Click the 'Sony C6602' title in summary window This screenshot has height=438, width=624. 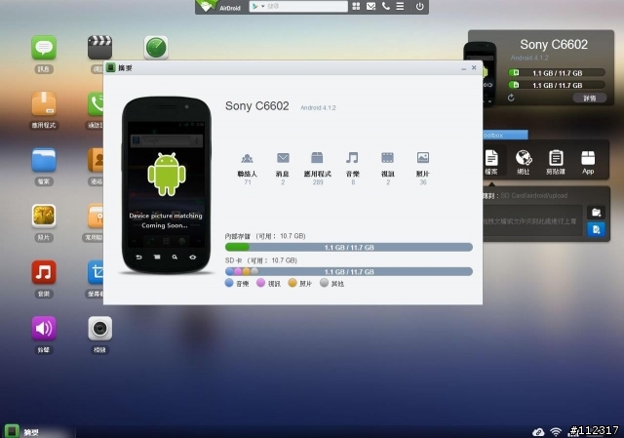pyautogui.click(x=257, y=106)
